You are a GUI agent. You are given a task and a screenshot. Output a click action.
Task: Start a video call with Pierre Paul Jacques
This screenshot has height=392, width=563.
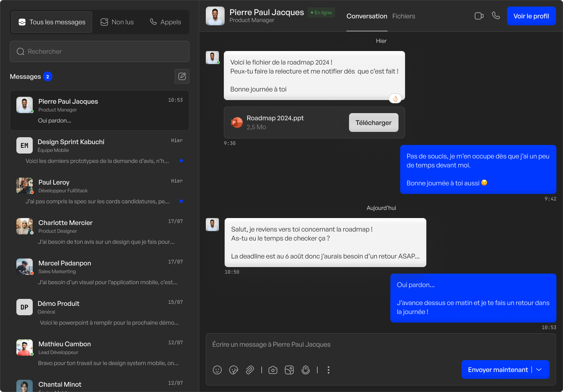(479, 16)
